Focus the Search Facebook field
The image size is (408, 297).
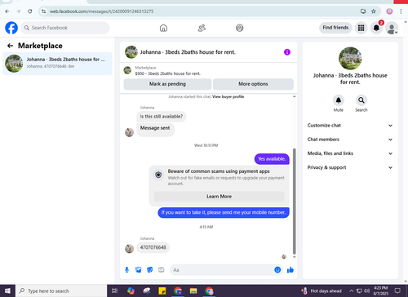(x=65, y=28)
